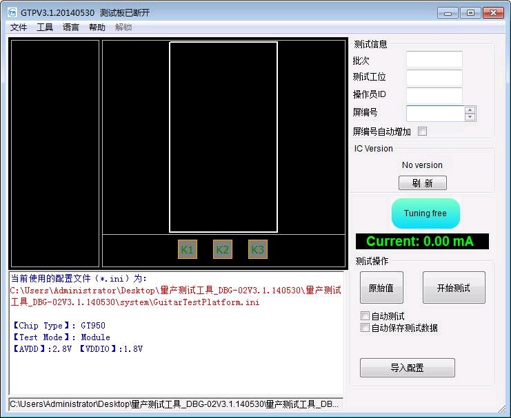
Task: Click the Test Mode Module line
Action: coord(61,337)
